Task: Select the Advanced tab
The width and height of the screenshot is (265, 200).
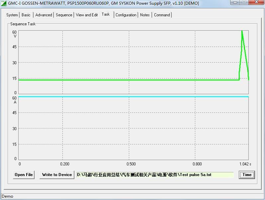Action: click(x=44, y=15)
